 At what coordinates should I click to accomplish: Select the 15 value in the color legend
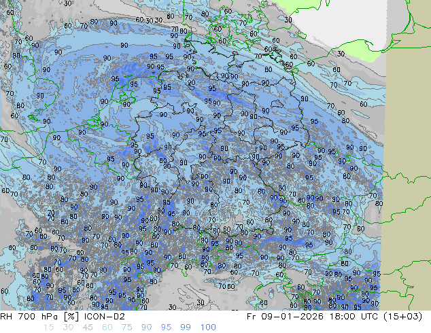[x=48, y=328]
